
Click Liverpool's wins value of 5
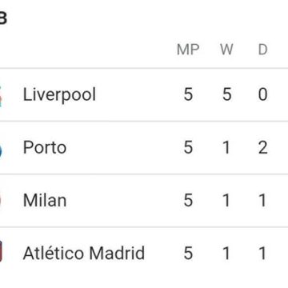click(226, 94)
